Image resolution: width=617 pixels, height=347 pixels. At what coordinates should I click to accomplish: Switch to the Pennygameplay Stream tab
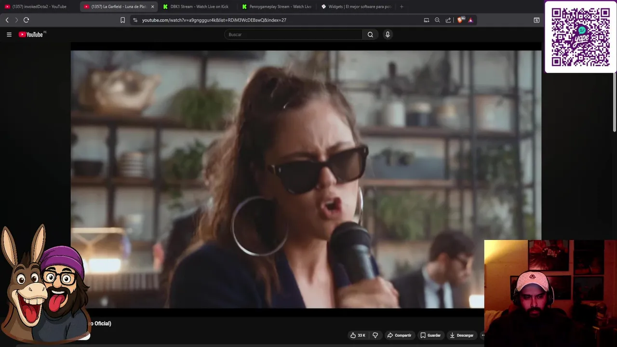point(276,7)
